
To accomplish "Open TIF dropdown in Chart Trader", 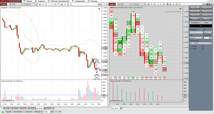I will click(x=208, y=32).
